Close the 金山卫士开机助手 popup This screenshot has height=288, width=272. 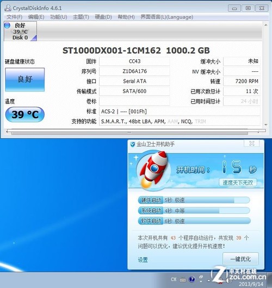click(252, 143)
